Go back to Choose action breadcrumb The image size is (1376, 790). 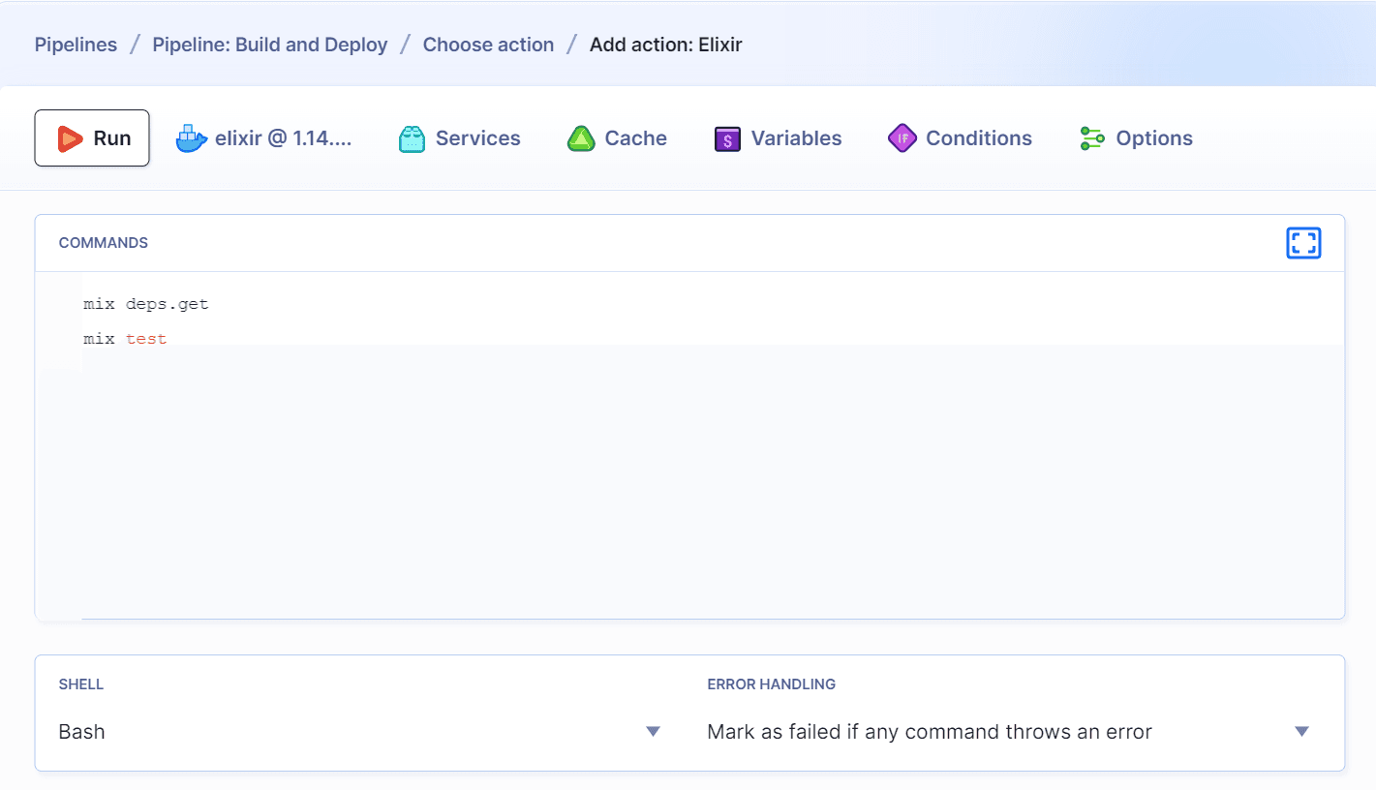(488, 44)
